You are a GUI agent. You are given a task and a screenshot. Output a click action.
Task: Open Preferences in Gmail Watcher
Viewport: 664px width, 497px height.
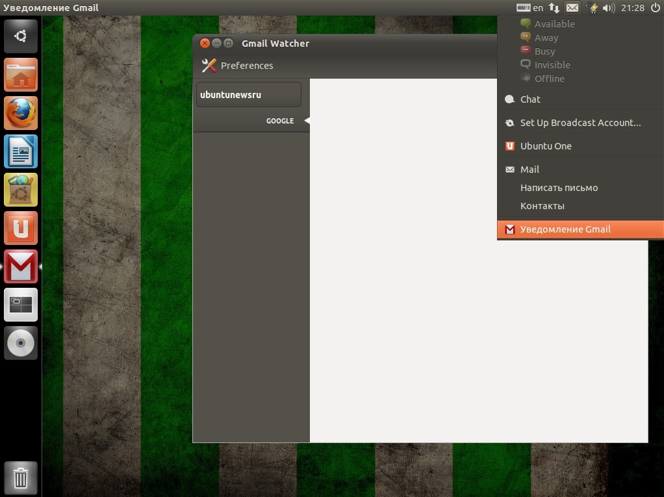coord(238,66)
